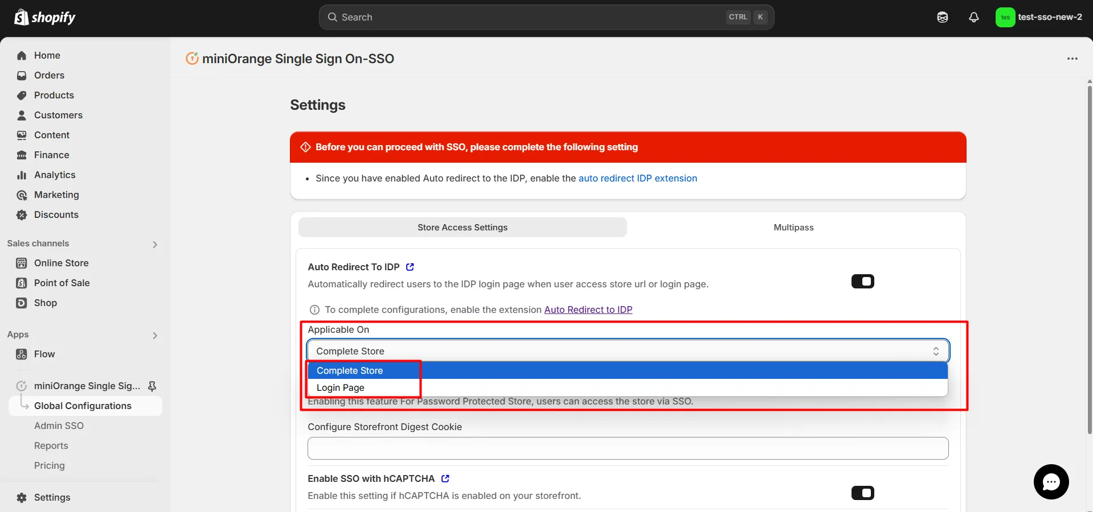This screenshot has height=512, width=1093.
Task: Open the Settings gear in sidebar
Action: coord(22,497)
